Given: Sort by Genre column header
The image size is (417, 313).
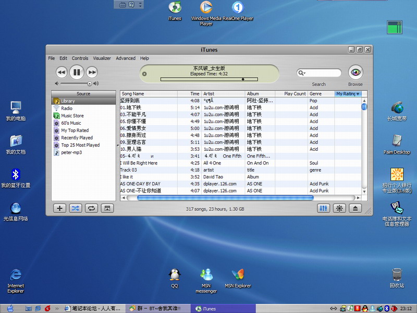Looking at the screenshot, I should [x=321, y=94].
